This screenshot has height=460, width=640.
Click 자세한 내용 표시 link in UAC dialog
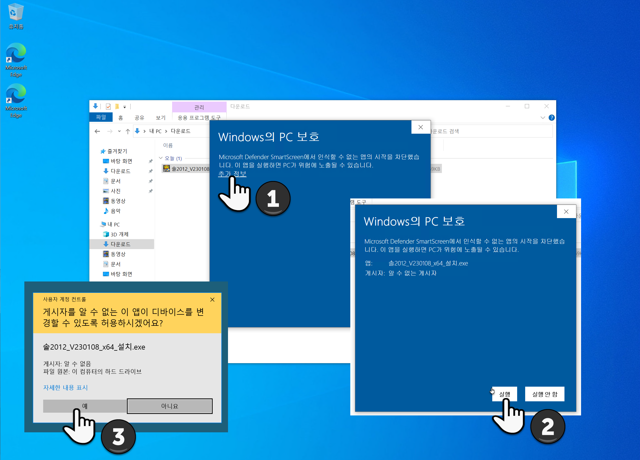[66, 388]
